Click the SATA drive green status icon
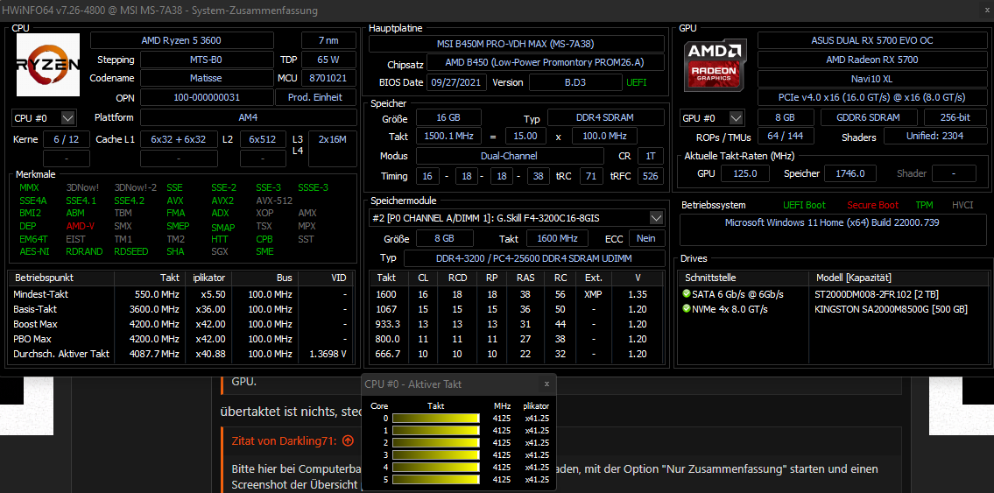 686,294
